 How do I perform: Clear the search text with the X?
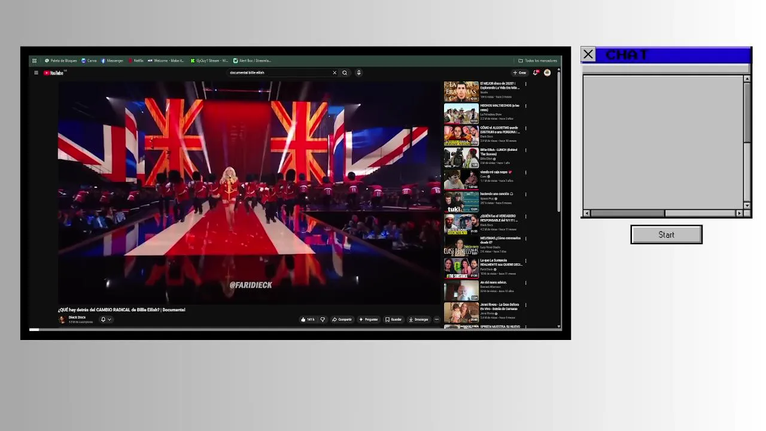[x=335, y=73]
